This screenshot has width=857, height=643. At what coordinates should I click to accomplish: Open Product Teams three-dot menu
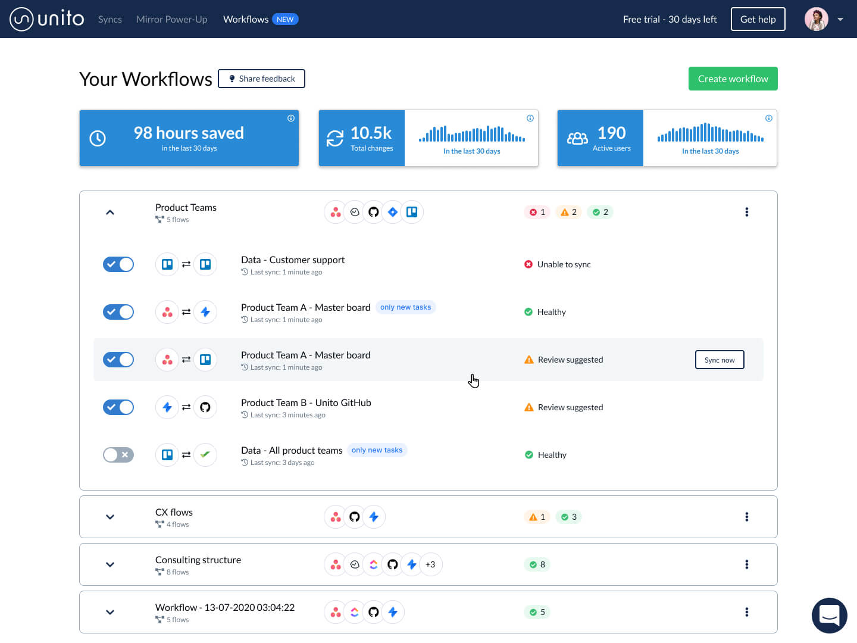(x=747, y=212)
